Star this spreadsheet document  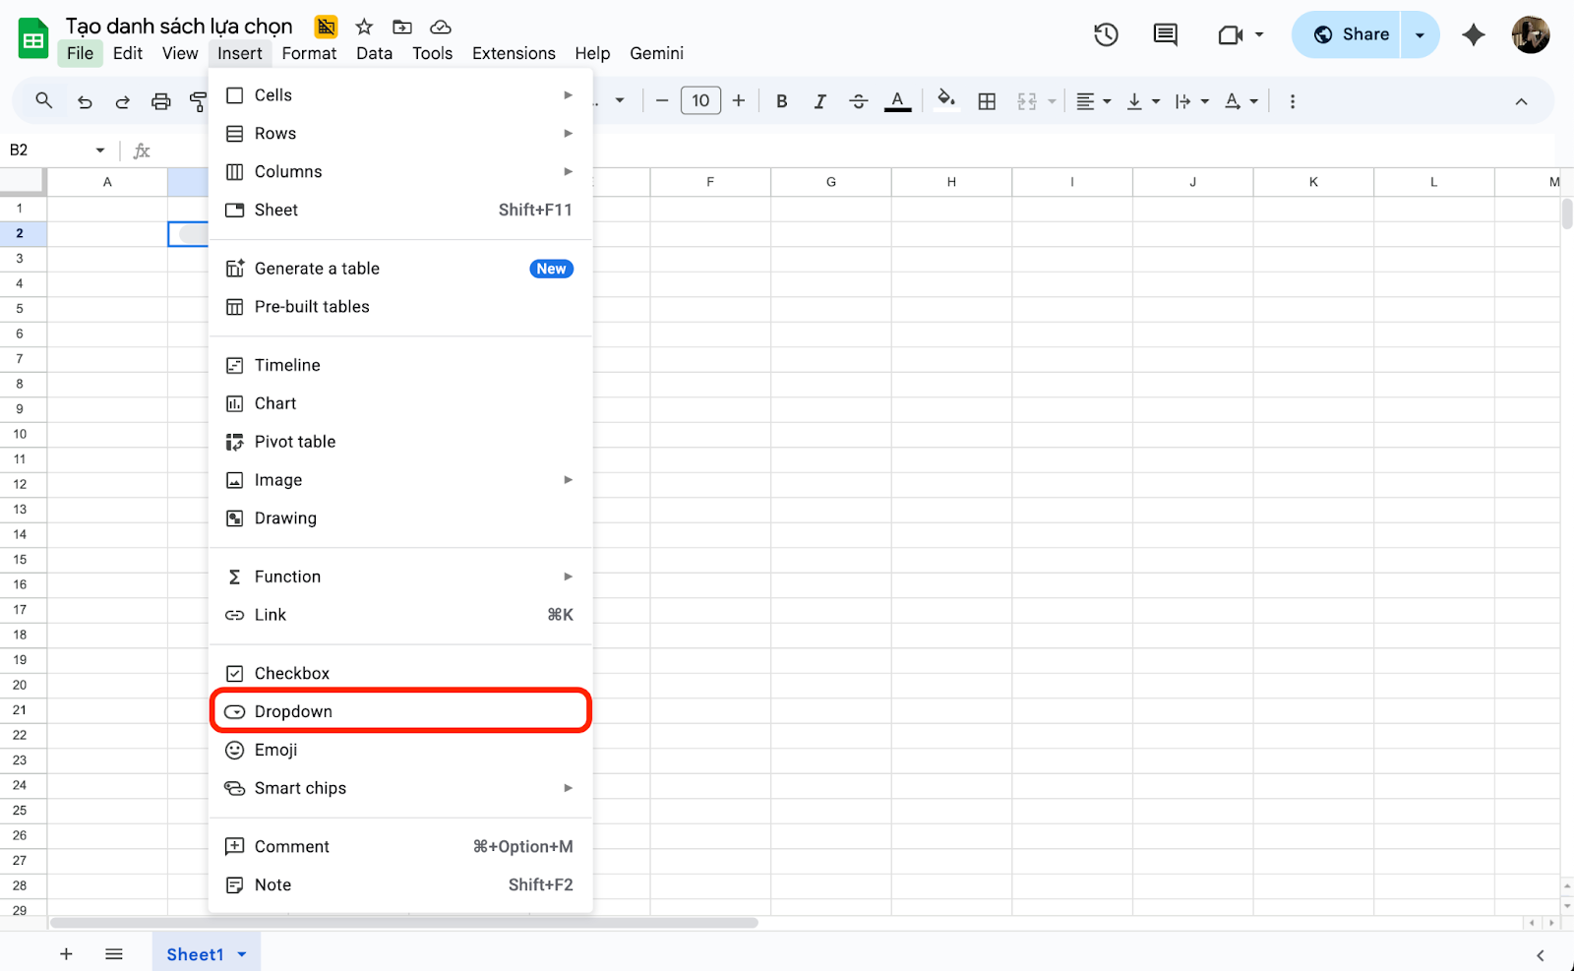pyautogui.click(x=364, y=27)
